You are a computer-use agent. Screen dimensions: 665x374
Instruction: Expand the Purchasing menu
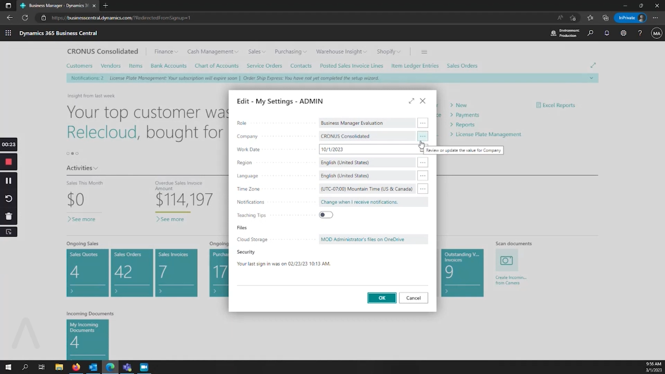291,52
